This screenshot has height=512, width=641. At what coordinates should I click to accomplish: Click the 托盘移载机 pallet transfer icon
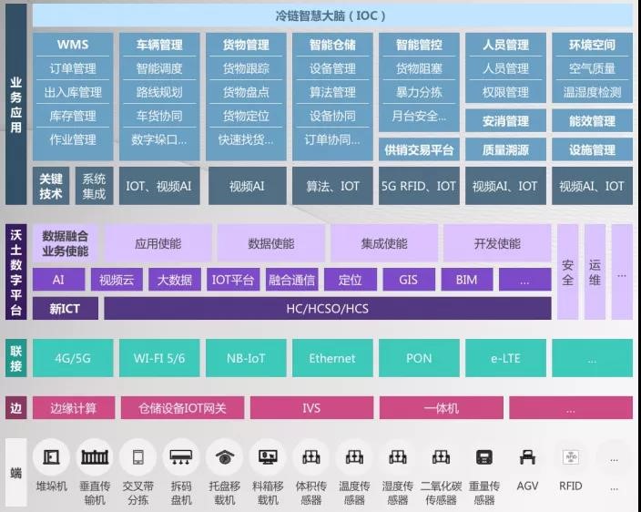pyautogui.click(x=224, y=457)
